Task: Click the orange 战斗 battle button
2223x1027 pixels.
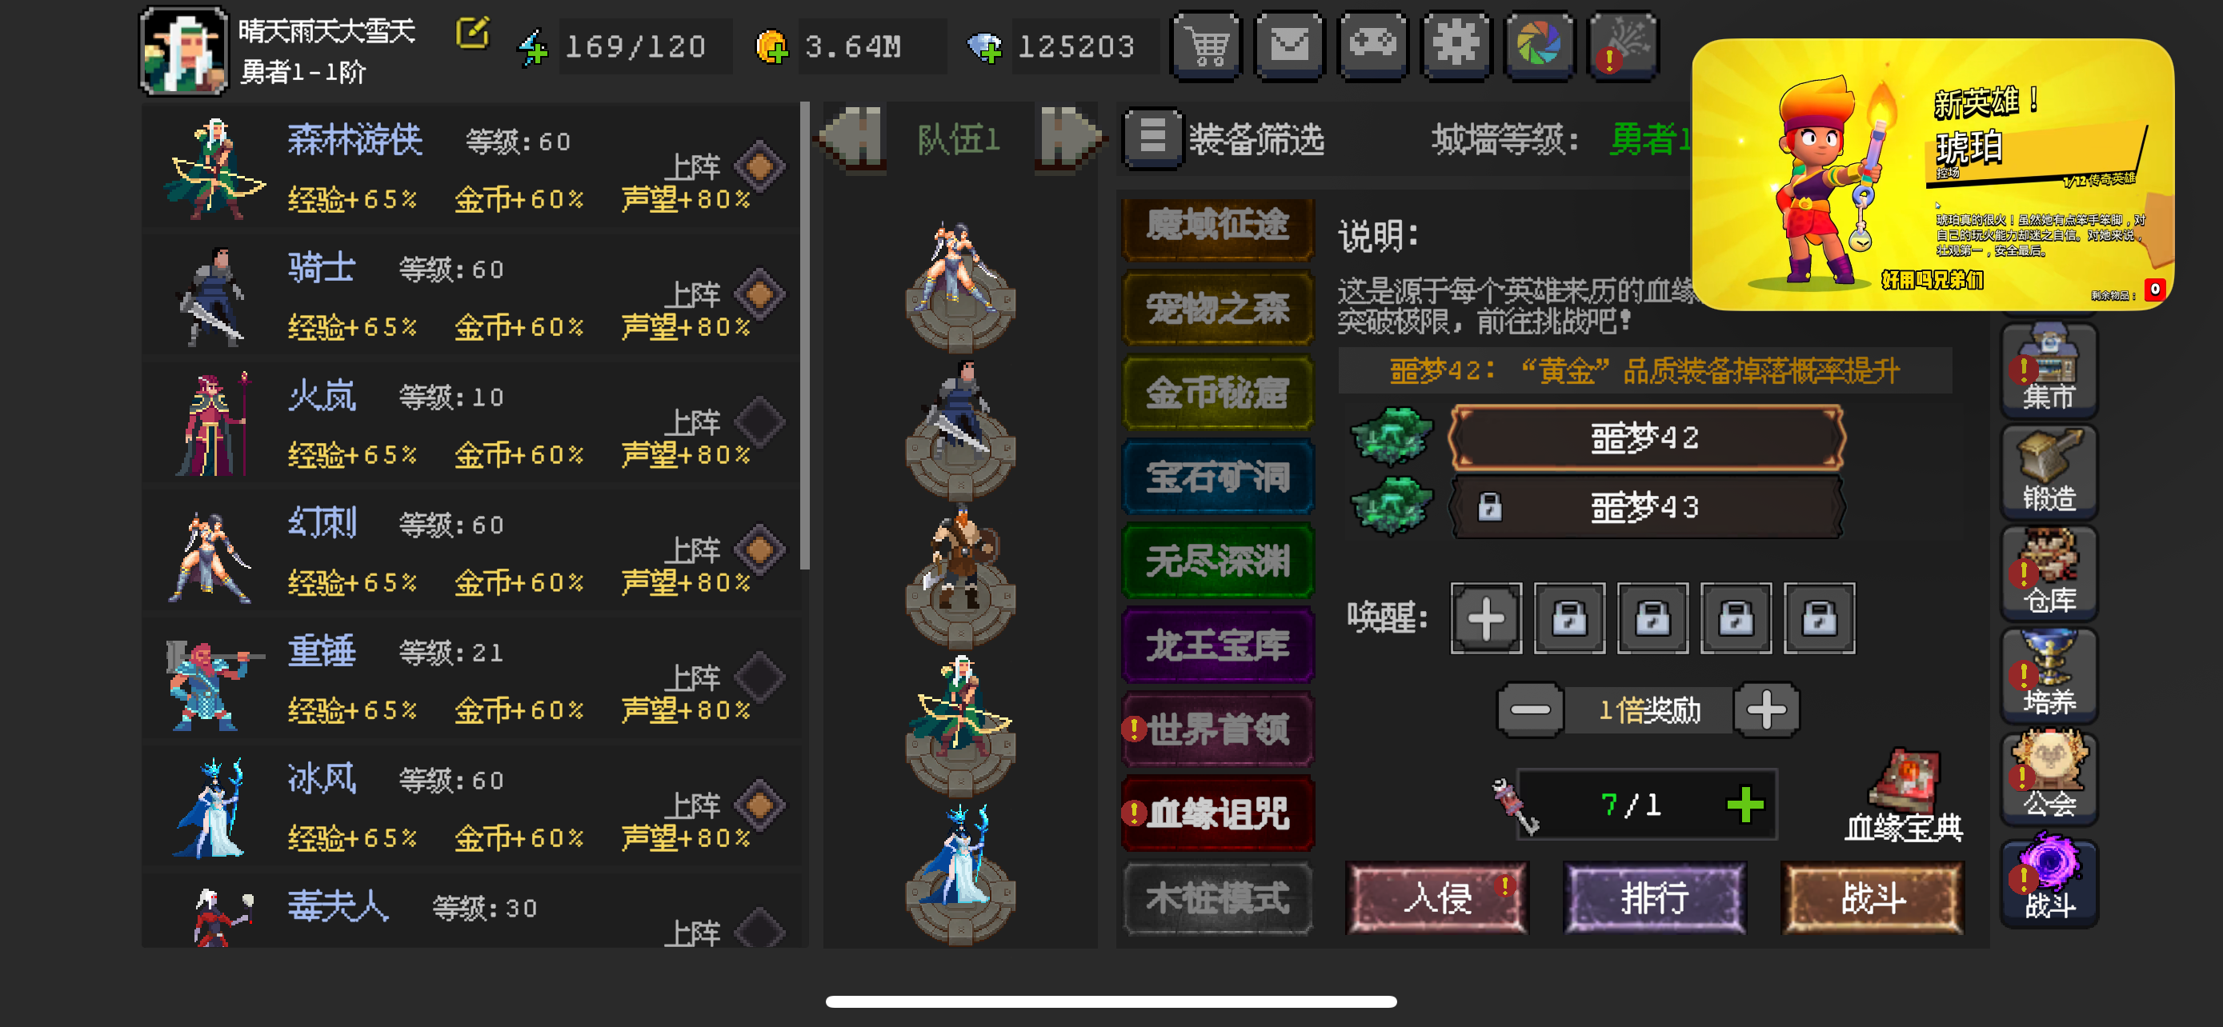Action: (1872, 897)
